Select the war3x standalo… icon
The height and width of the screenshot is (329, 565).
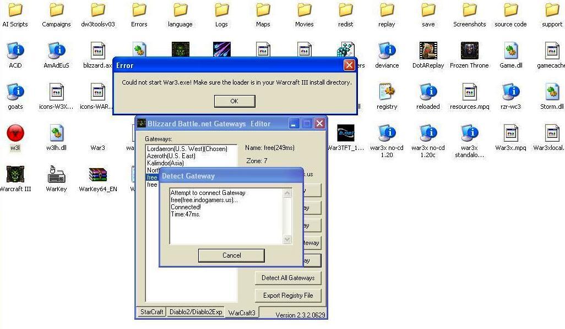click(x=470, y=133)
